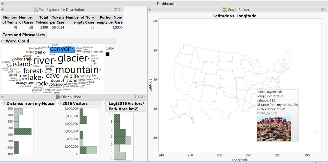Click the first filter icon on Distributions panel

point(135,97)
